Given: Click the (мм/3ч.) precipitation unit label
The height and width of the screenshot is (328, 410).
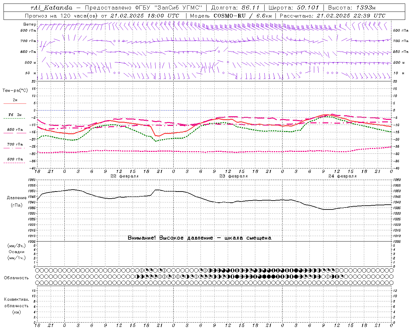Looking at the screenshot, I should pyautogui.click(x=17, y=246).
